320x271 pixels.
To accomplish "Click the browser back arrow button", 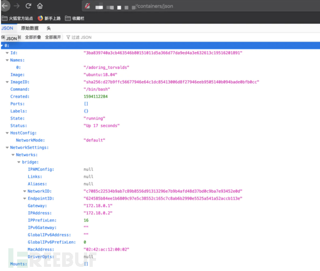I will (x=5, y=6).
